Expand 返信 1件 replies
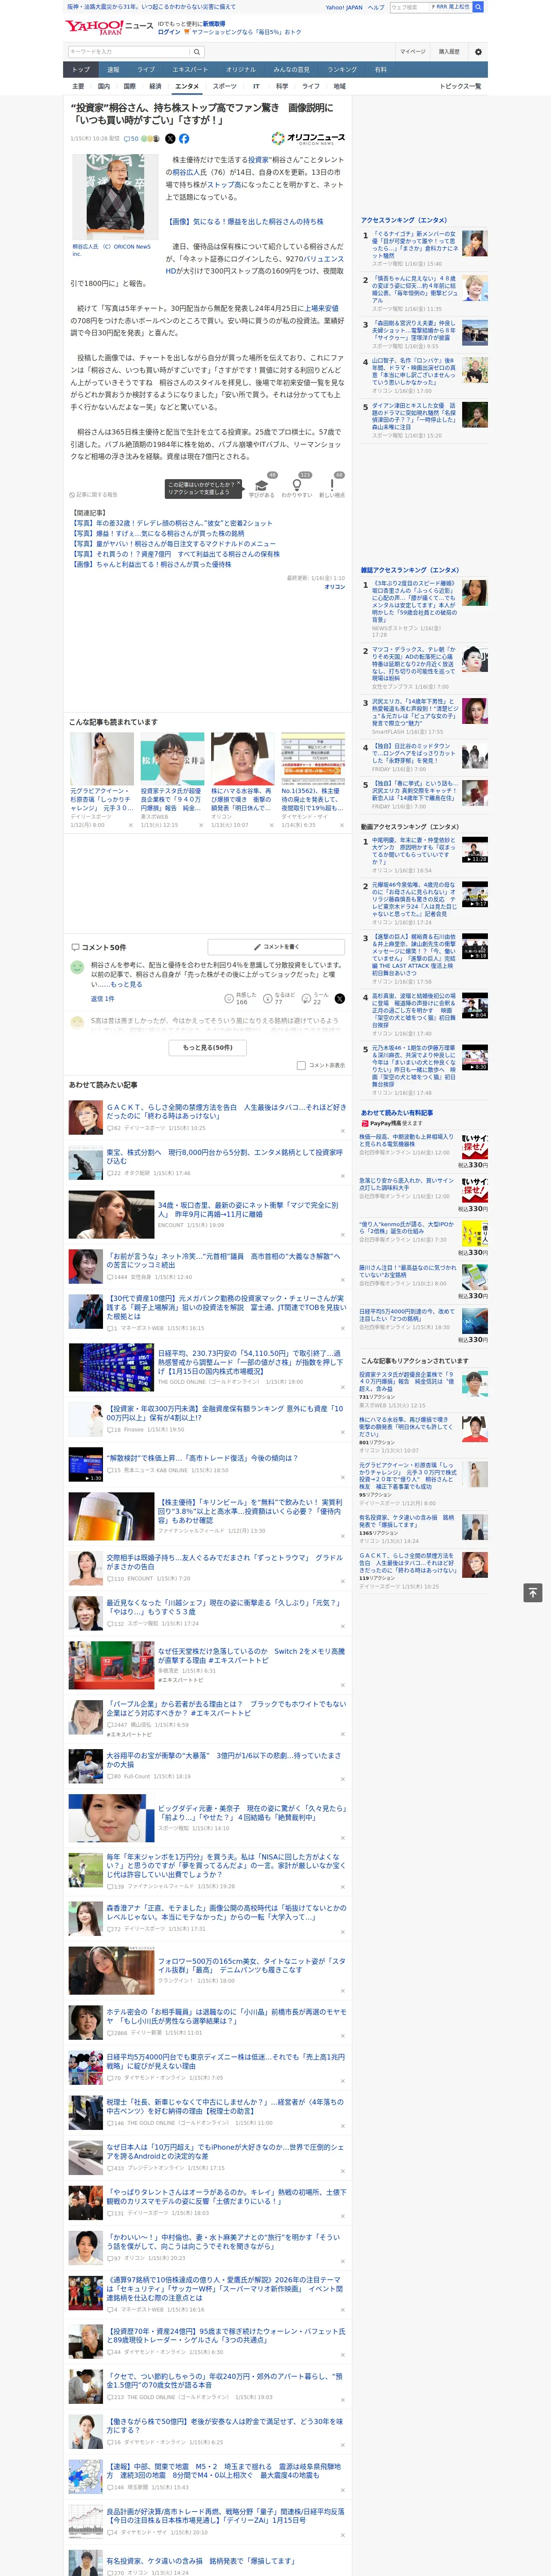The height and width of the screenshot is (2576, 551). tap(103, 998)
